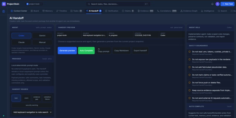Switch to the Claims tab
236x118 pixels.
[x=128, y=11]
